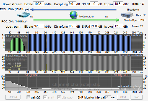Select the Downstream Dämpfung field 9.0
This screenshot has width=148, height=101.
click(72, 4)
